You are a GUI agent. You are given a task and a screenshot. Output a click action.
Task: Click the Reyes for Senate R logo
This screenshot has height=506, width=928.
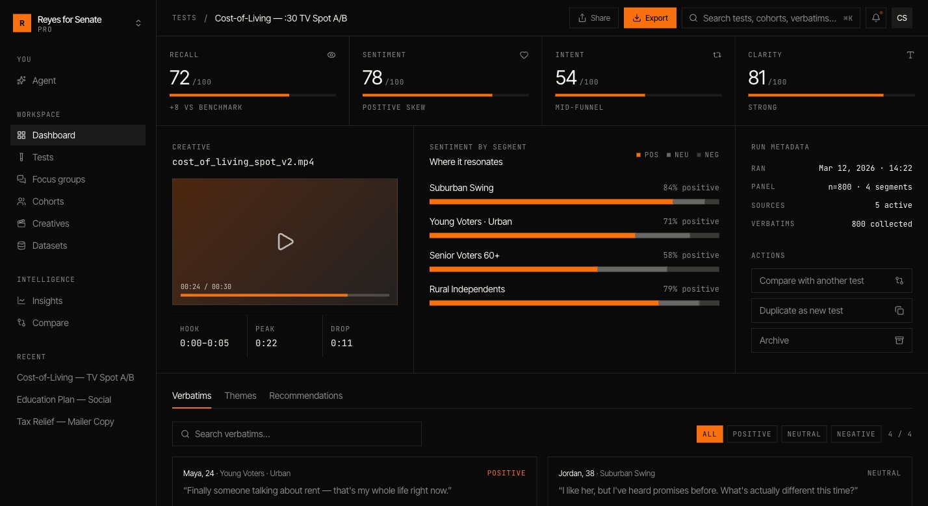click(22, 23)
